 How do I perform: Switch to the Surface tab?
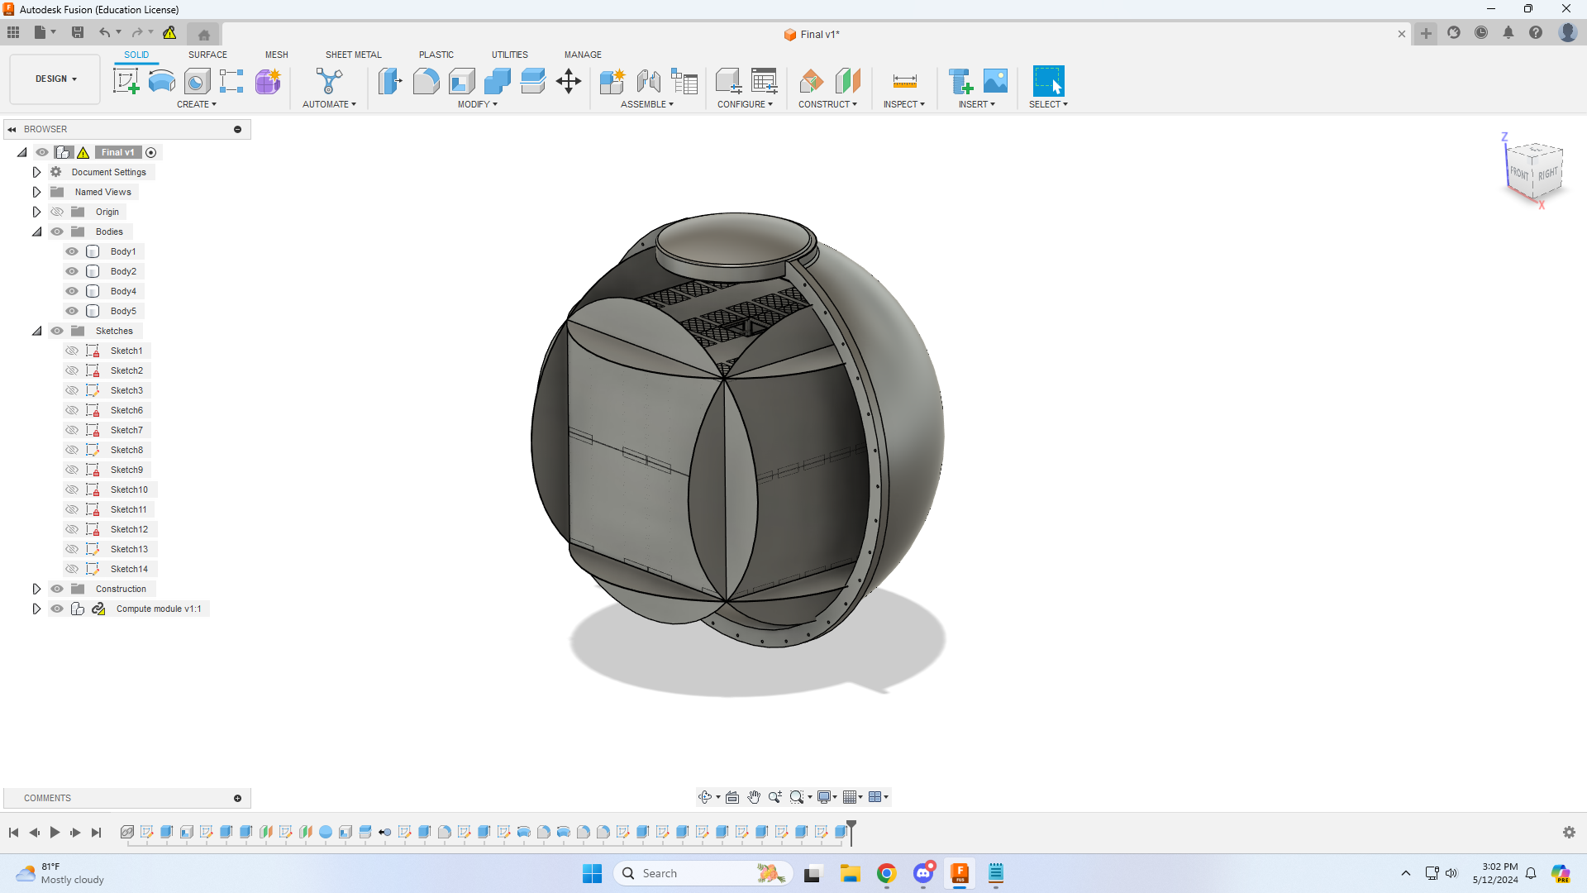point(207,55)
